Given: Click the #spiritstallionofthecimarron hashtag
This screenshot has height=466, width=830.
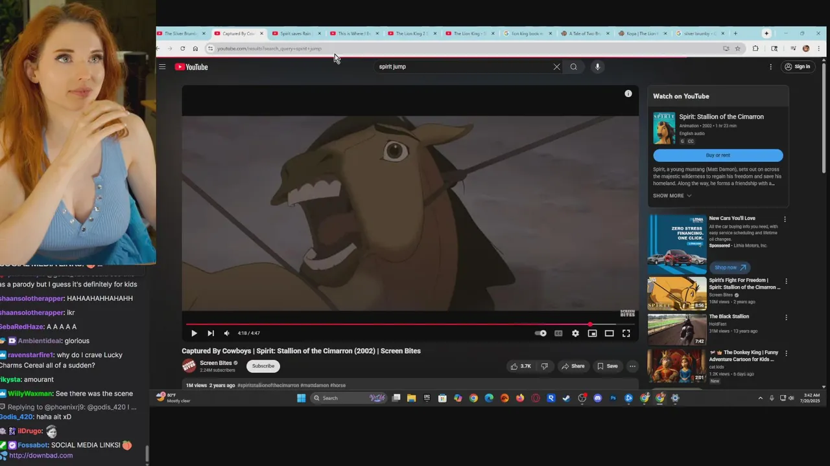Looking at the screenshot, I should click(268, 385).
